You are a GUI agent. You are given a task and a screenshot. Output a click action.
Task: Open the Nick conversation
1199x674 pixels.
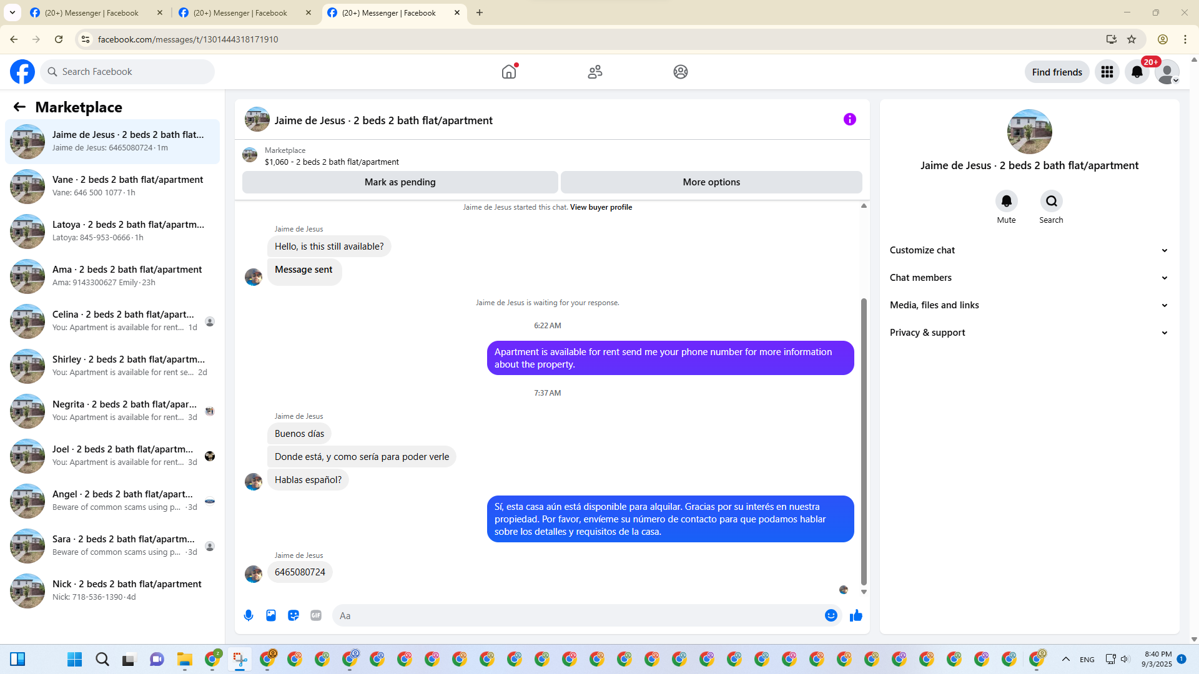pyautogui.click(x=112, y=591)
